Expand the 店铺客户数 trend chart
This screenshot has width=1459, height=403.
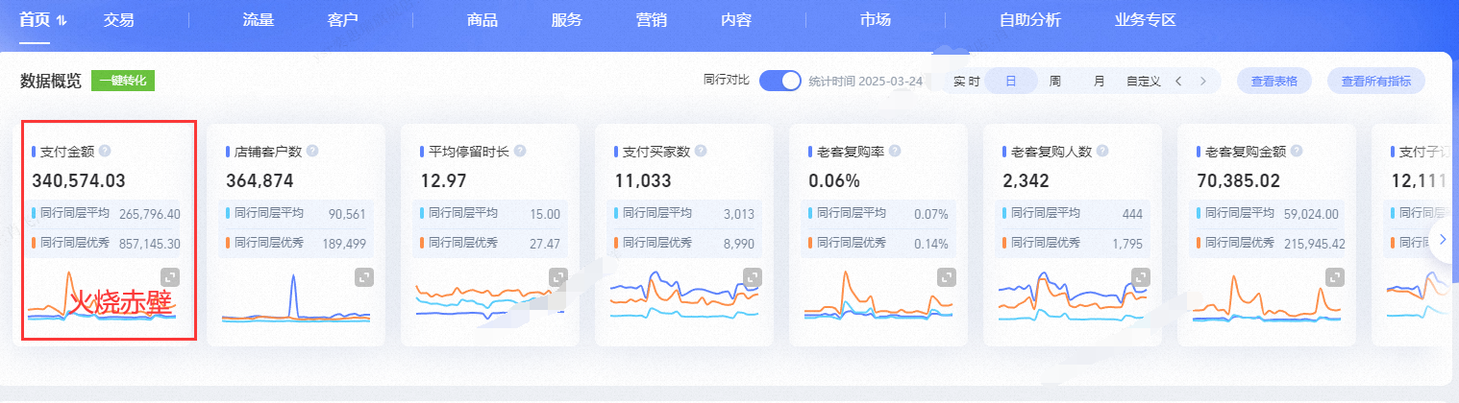[364, 276]
